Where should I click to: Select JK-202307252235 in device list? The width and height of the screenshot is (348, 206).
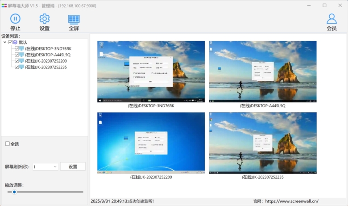[46, 67]
